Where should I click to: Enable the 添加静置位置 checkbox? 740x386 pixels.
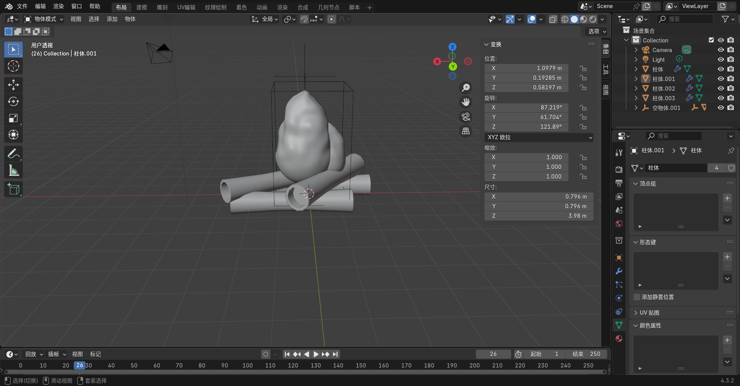pyautogui.click(x=637, y=297)
